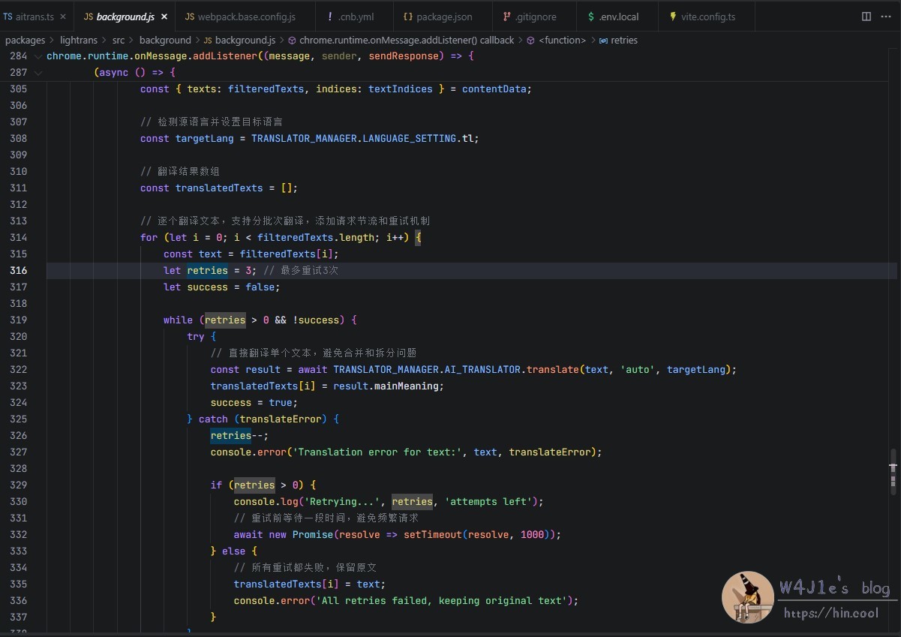Click the cube icon before <function> breadcrumb
901x637 pixels.
coord(530,41)
